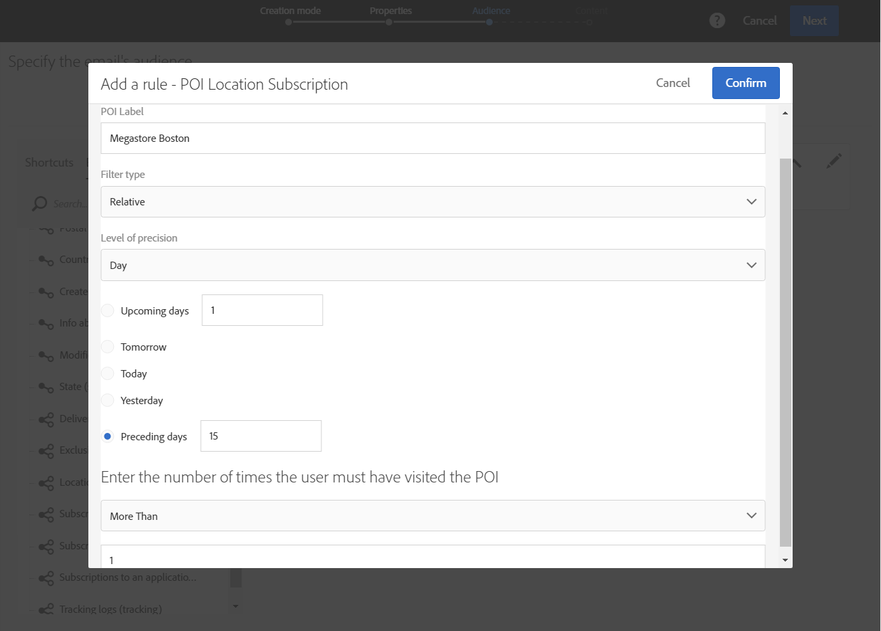
Task: Choose the Yesterday radio option
Action: coord(108,400)
